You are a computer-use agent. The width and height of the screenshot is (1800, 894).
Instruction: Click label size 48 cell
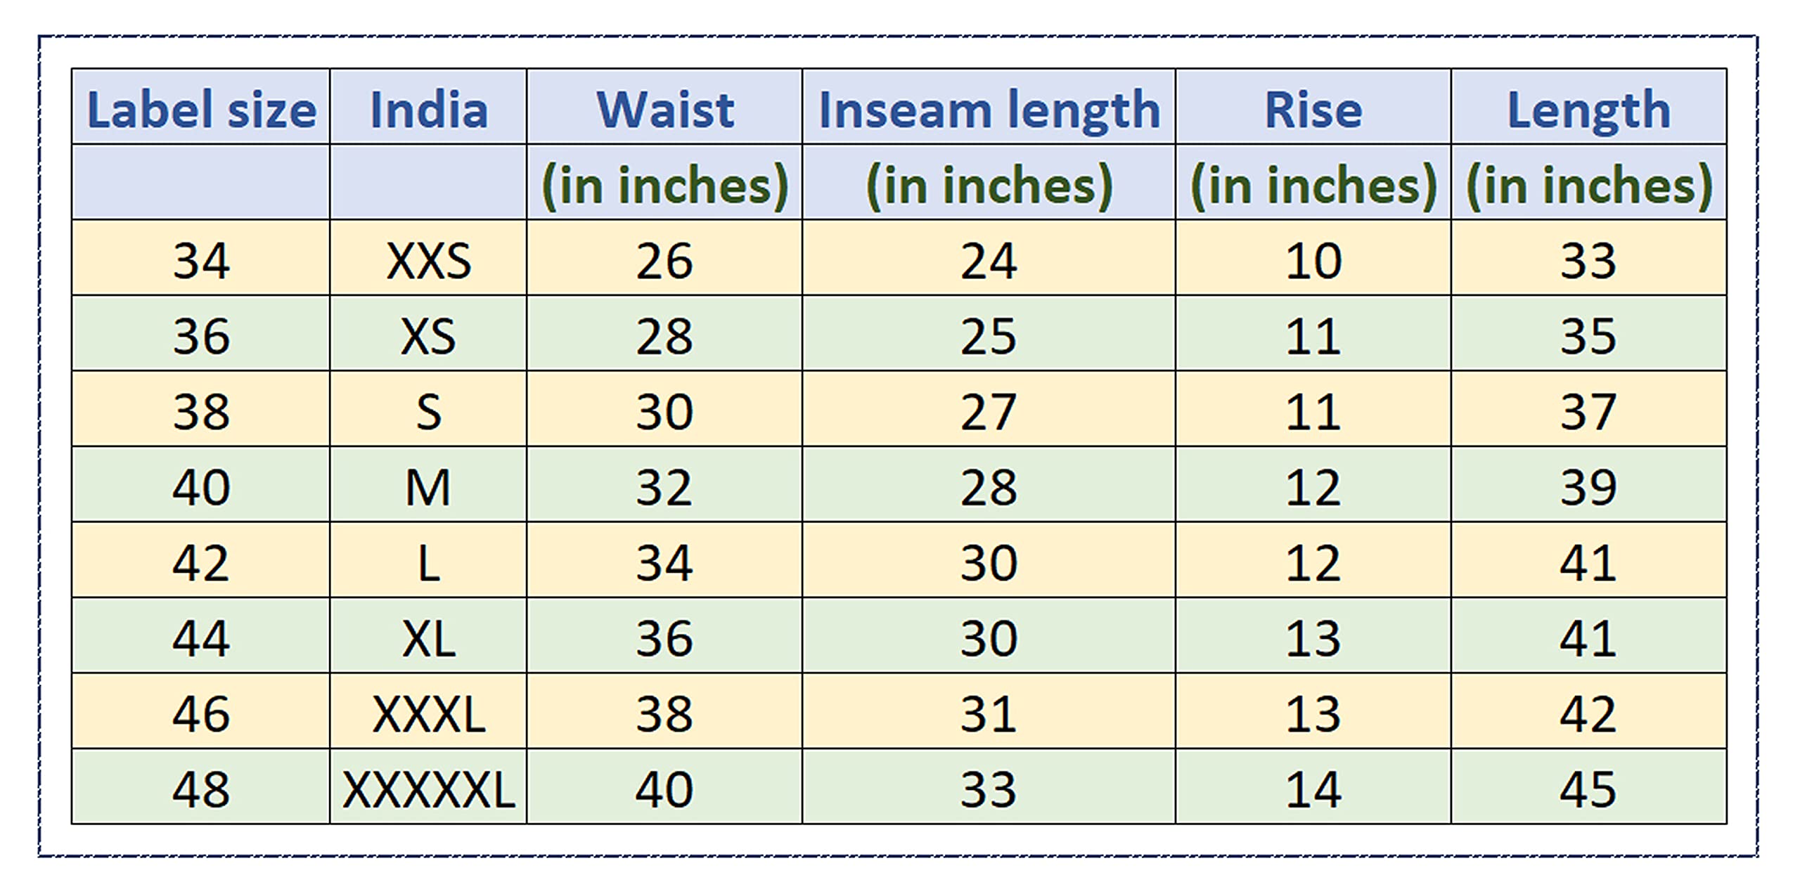coord(201,789)
